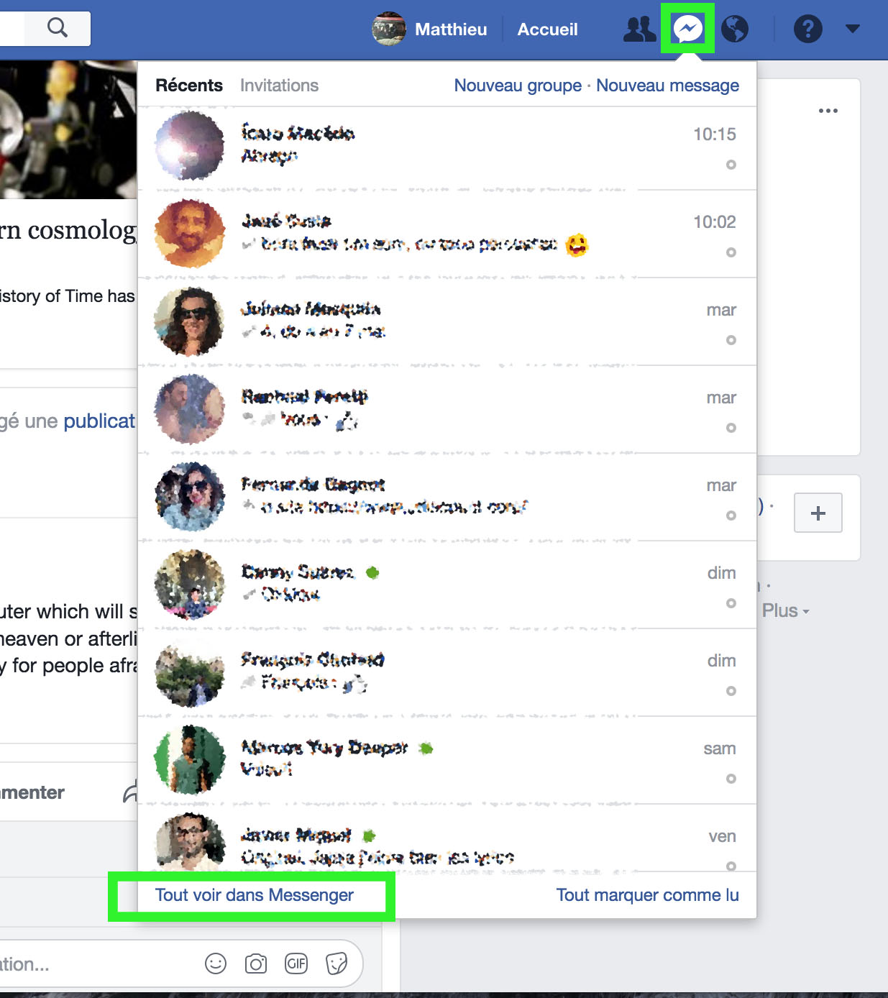Image resolution: width=888 pixels, height=998 pixels.
Task: Open the Messenger icon in top bar
Action: tap(687, 29)
